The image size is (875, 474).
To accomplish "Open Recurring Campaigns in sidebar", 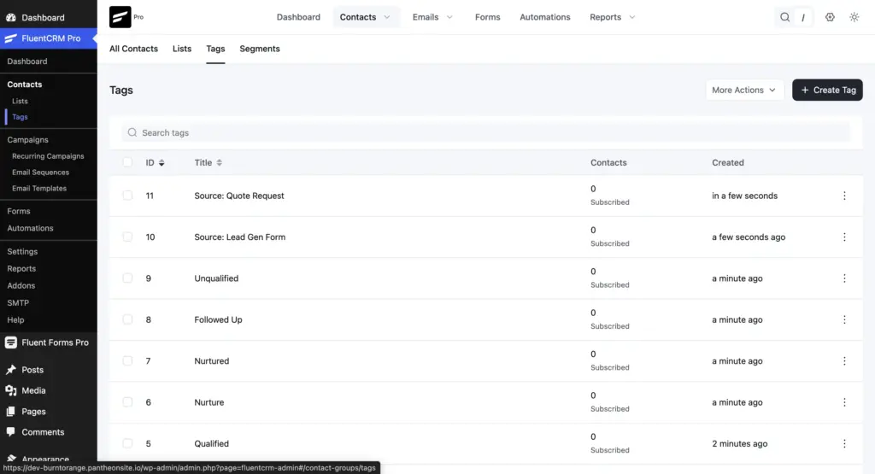I will pos(48,156).
